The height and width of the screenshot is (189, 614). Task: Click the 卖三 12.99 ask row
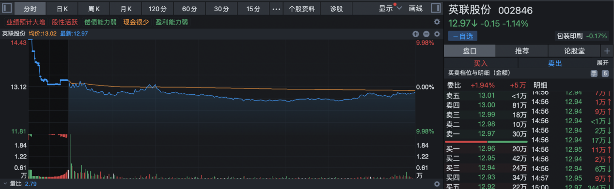pyautogui.click(x=487, y=115)
